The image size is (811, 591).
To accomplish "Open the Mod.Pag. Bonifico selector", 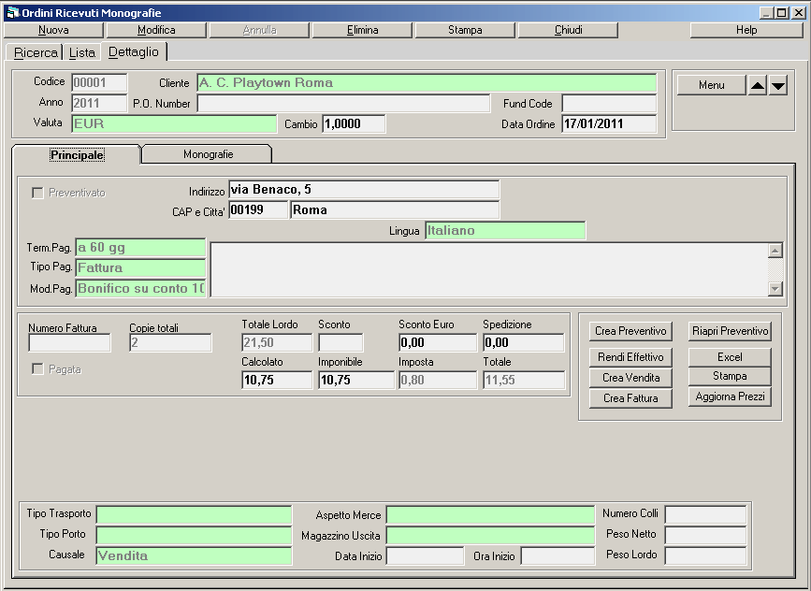I will 140,289.
